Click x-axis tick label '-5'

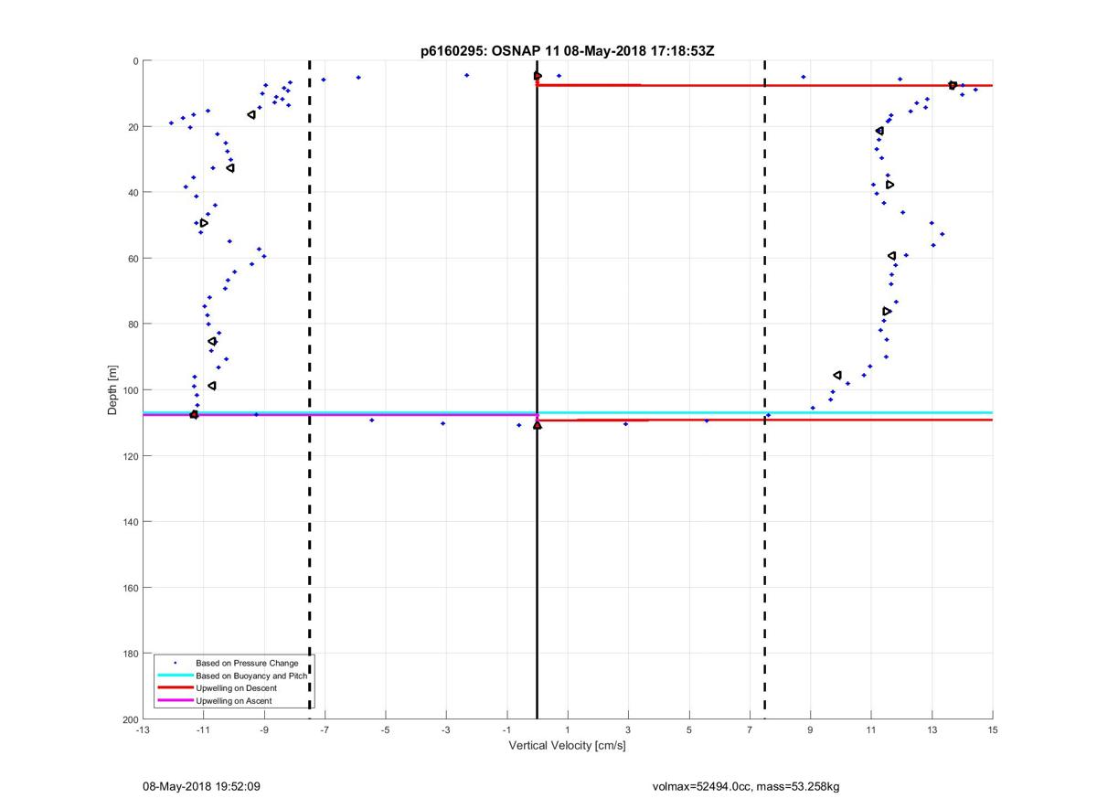(x=385, y=730)
